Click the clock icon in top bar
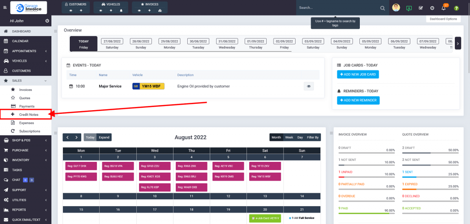This screenshot has height=224, width=470. click(432, 8)
